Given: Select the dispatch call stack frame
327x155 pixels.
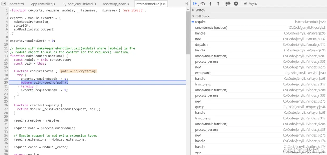Looking at the screenshot, I should (x=259, y=45).
